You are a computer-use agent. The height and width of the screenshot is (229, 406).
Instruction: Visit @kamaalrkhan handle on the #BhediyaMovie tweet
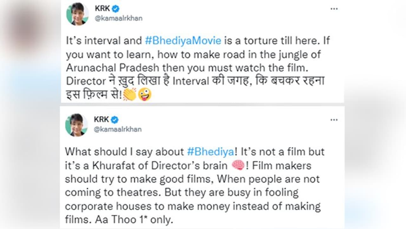(118, 18)
